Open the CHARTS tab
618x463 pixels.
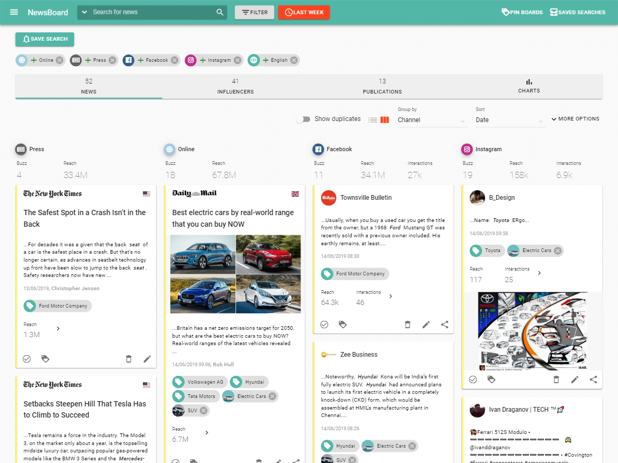(x=529, y=86)
